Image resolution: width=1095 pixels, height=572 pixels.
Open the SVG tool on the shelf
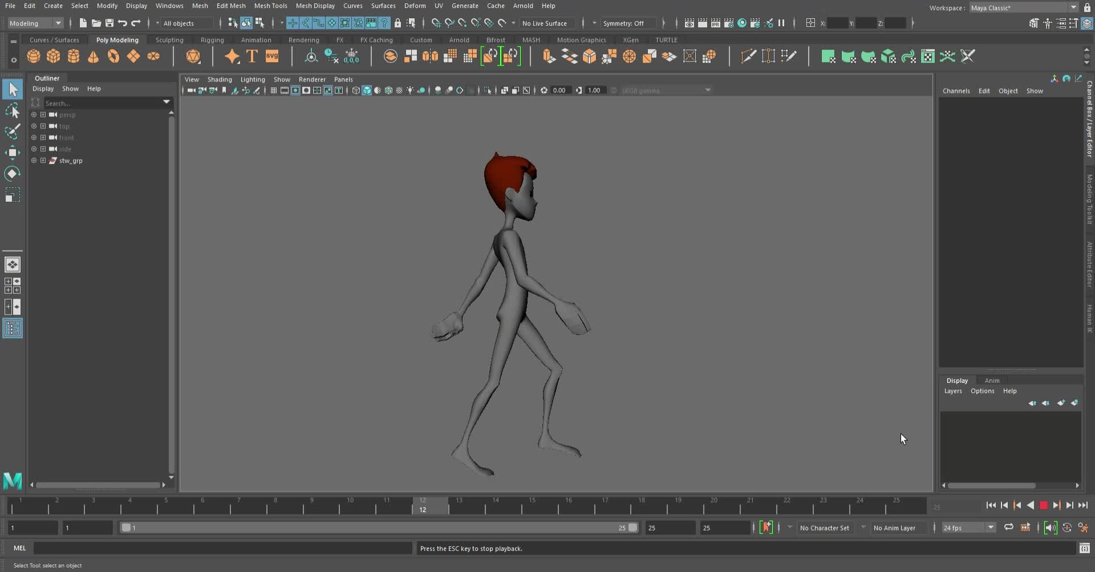click(272, 56)
